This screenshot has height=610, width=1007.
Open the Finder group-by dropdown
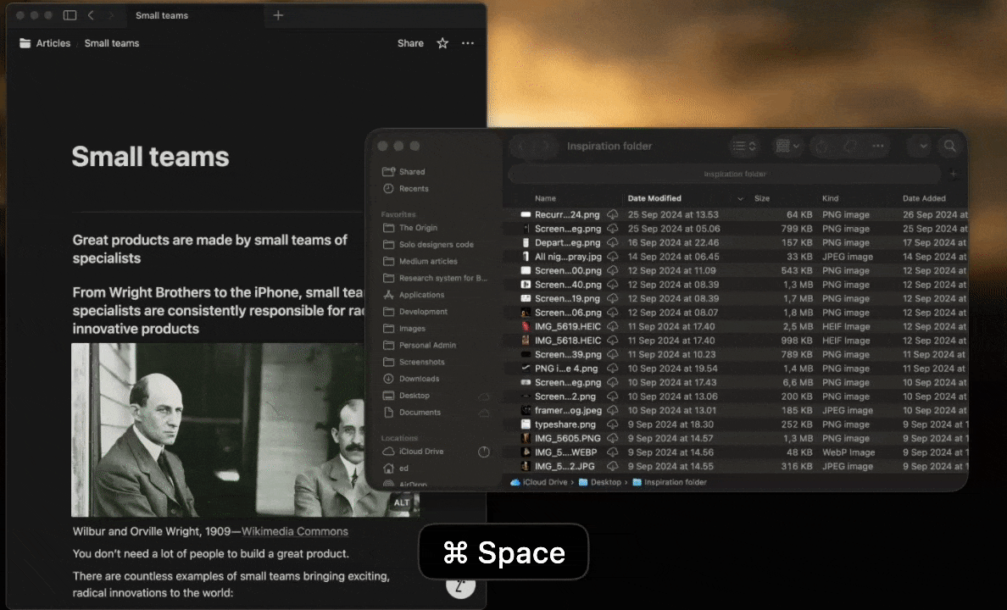coord(787,146)
